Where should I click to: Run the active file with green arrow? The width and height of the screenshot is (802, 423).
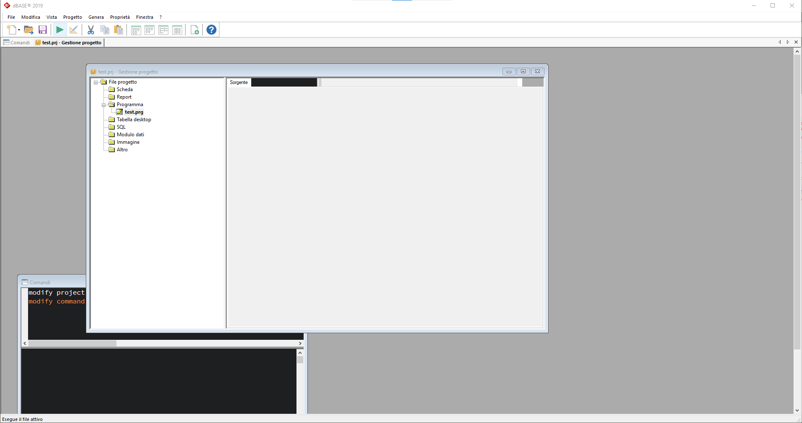[59, 30]
